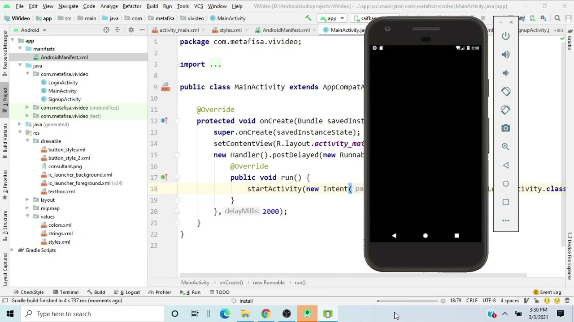This screenshot has height=322, width=574.
Task: Lower the emulator volume
Action: 505,73
